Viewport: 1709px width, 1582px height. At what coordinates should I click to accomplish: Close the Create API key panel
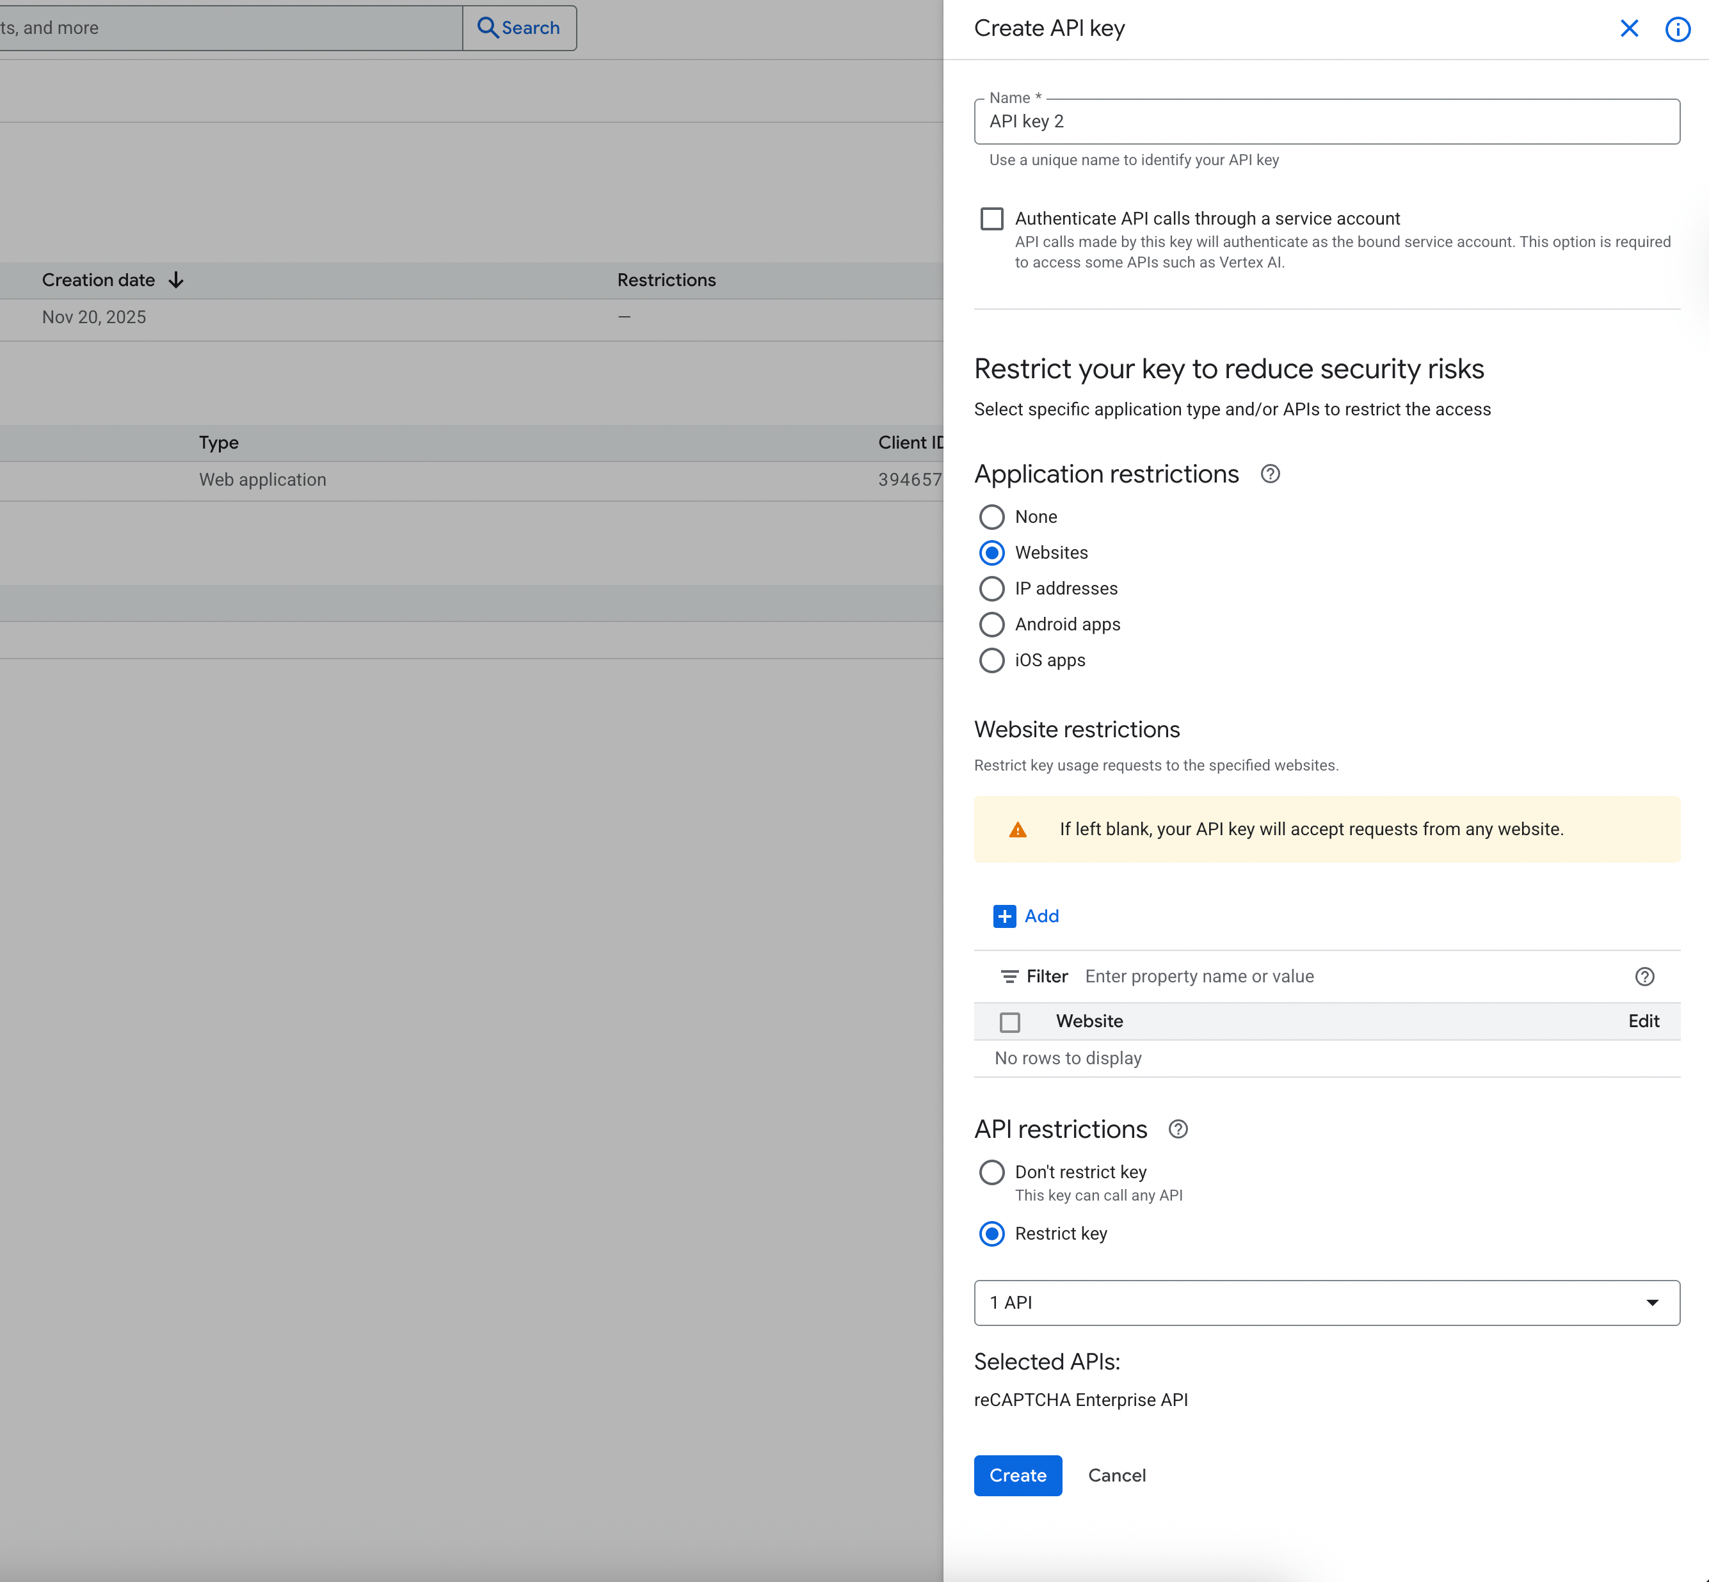(x=1628, y=29)
